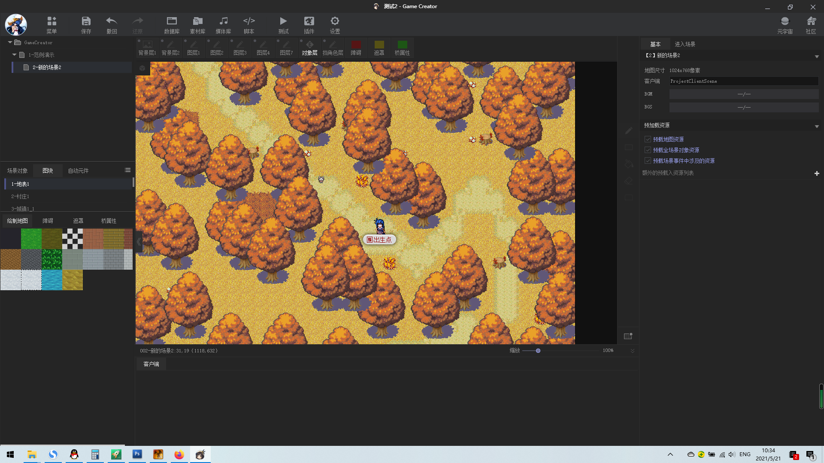The image size is (824, 463).
Task: Toggle 预载全场景对象资源 checkbox
Action: coord(648,150)
